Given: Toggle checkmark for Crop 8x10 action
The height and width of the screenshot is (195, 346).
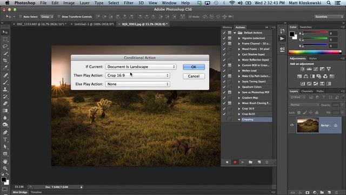Looking at the screenshot, I should click(224, 114).
